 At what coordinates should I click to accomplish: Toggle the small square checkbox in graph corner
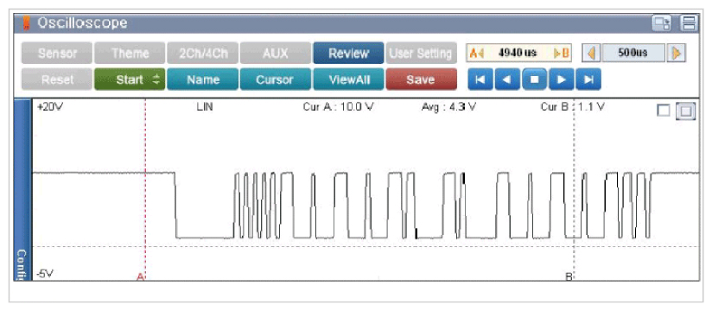pos(664,111)
